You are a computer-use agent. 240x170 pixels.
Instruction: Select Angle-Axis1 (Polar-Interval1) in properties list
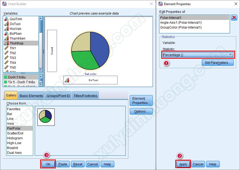tap(181, 23)
